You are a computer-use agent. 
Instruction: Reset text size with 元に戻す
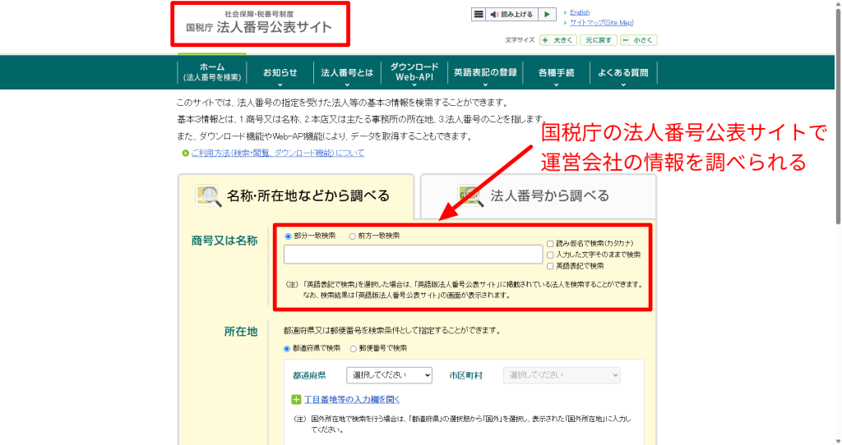[x=599, y=40]
